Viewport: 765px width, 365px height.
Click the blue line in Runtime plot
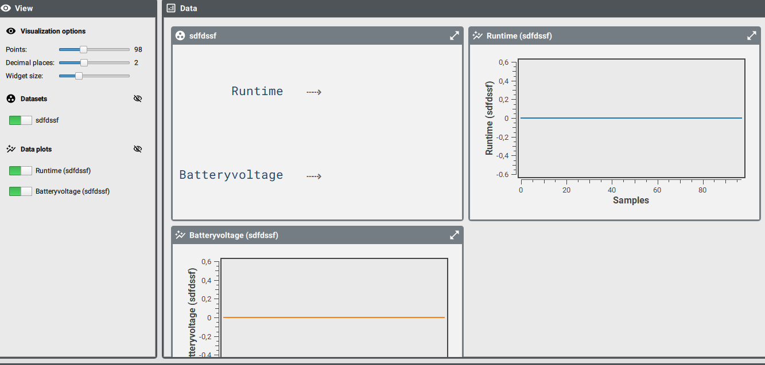(631, 118)
